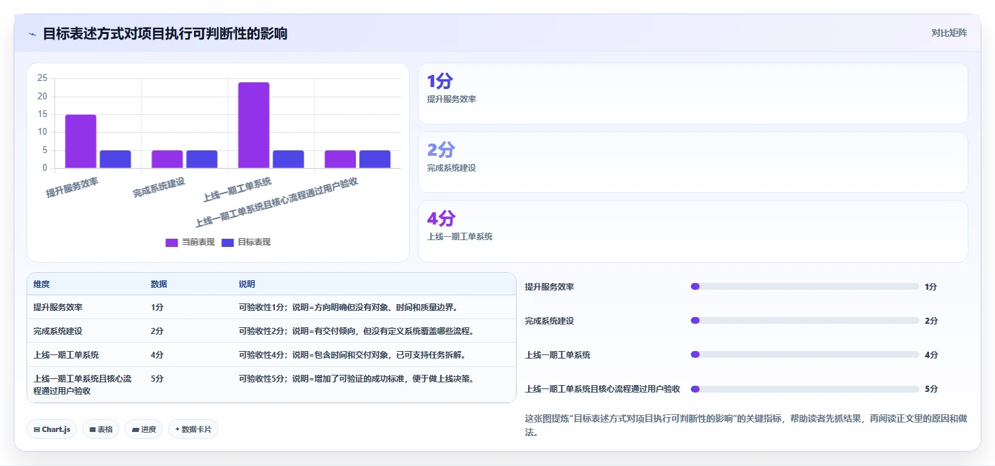Screen dimensions: 995x466
Task: Click the 维度 table column header
Action: [42, 284]
